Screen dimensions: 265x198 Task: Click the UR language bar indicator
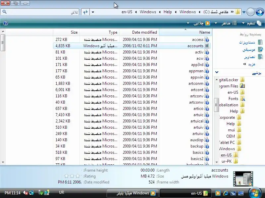pyautogui.click(x=62, y=192)
